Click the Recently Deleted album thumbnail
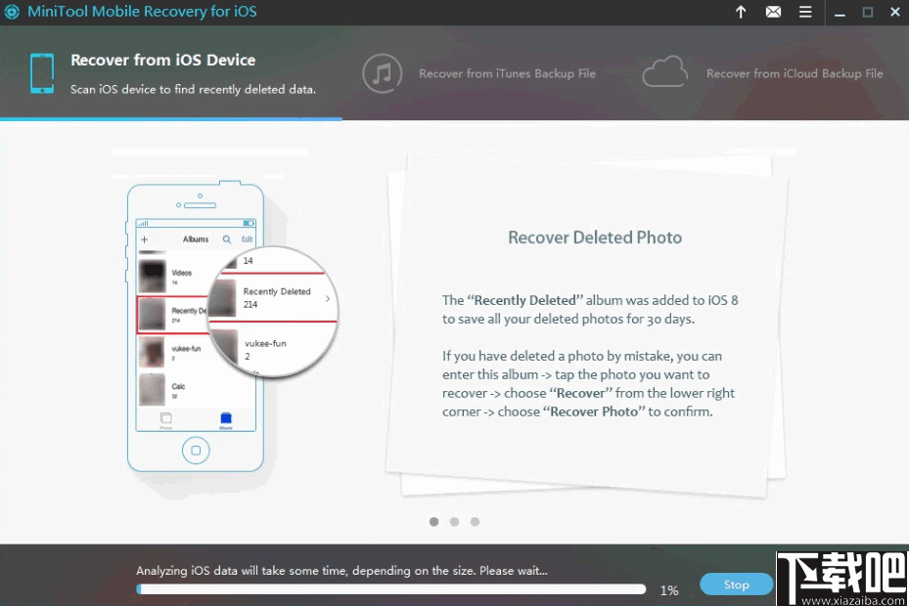This screenshot has height=606, width=909. (155, 313)
